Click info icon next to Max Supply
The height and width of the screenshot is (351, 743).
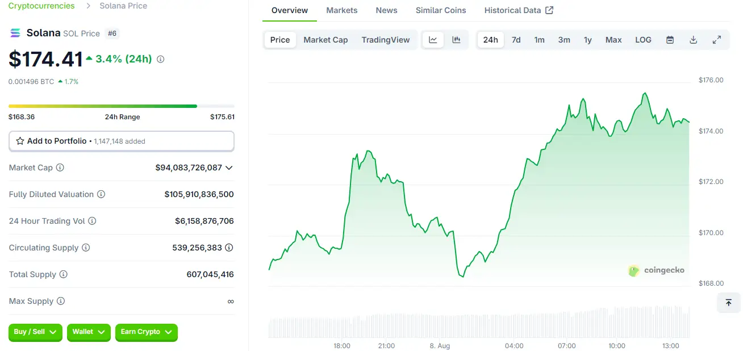point(61,301)
